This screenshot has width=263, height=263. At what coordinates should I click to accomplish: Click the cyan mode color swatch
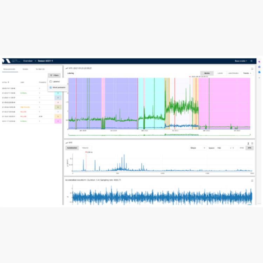point(58,94)
